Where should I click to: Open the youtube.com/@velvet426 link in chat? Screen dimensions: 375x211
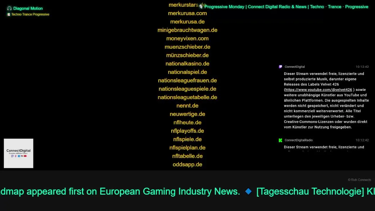318,90
